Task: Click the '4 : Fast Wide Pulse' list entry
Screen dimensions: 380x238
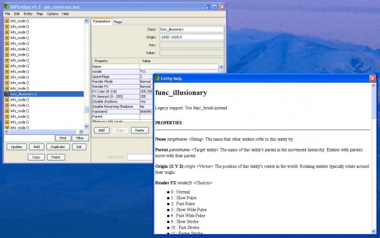Action: [x=188, y=216]
